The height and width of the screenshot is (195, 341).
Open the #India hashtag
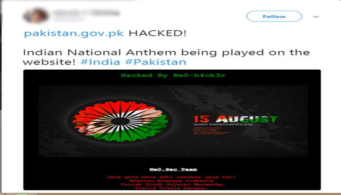(100, 62)
